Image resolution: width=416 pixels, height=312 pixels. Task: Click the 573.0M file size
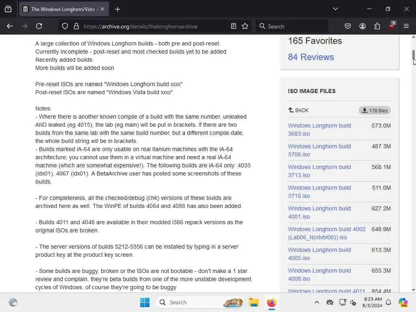pyautogui.click(x=381, y=126)
